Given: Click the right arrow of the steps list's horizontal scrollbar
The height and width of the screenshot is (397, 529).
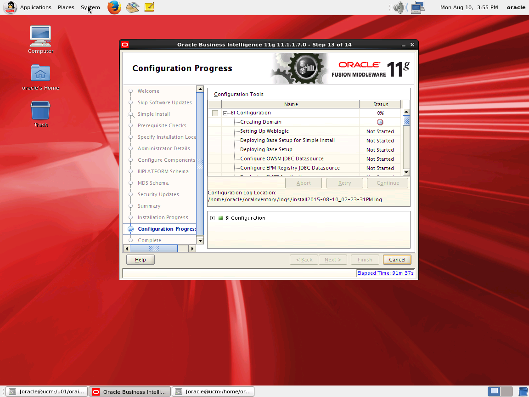Looking at the screenshot, I should 192,249.
